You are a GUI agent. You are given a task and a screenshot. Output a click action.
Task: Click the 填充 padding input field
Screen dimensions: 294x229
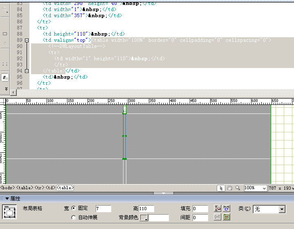[x=200, y=209]
